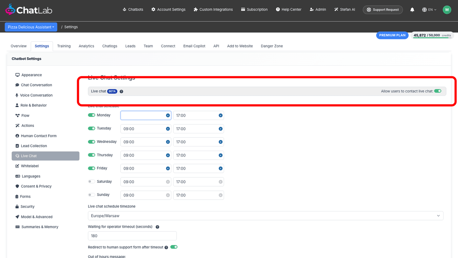This screenshot has width=458, height=258.
Task: Open the notifications bell
Action: pyautogui.click(x=412, y=10)
